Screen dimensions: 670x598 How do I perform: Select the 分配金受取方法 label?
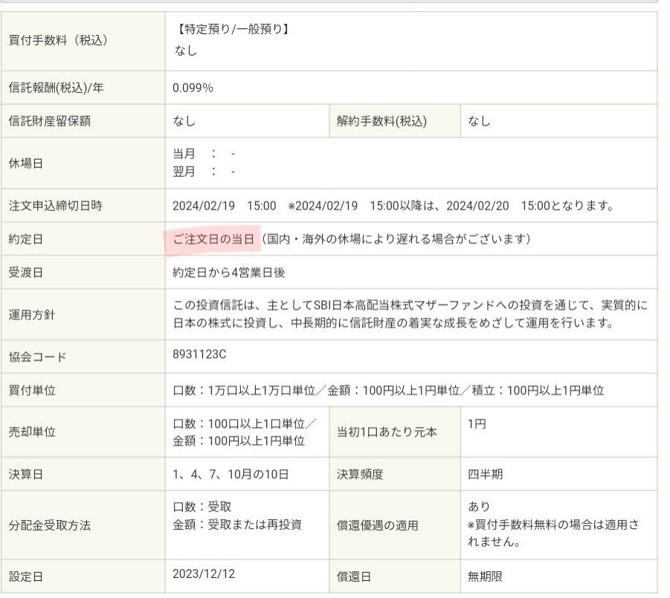pos(50,525)
